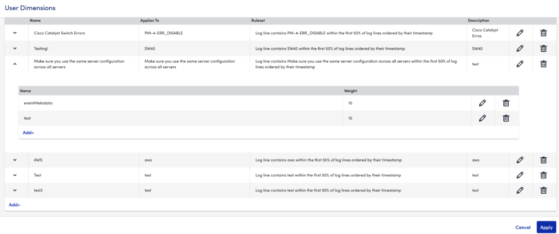Viewport: 559px width, 234px height.
Task: Cancel the User Dimensions changes
Action: click(x=522, y=227)
